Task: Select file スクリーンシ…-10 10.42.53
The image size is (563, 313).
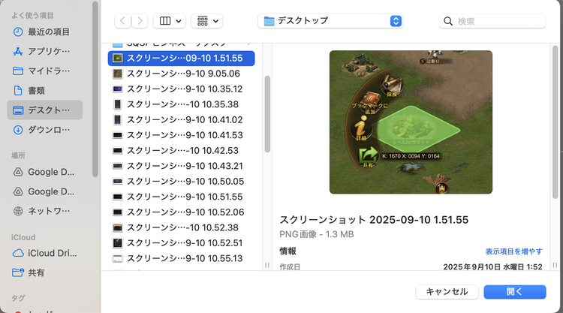Action: (x=182, y=151)
